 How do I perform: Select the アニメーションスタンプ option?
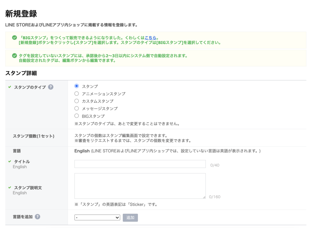pos(76,94)
